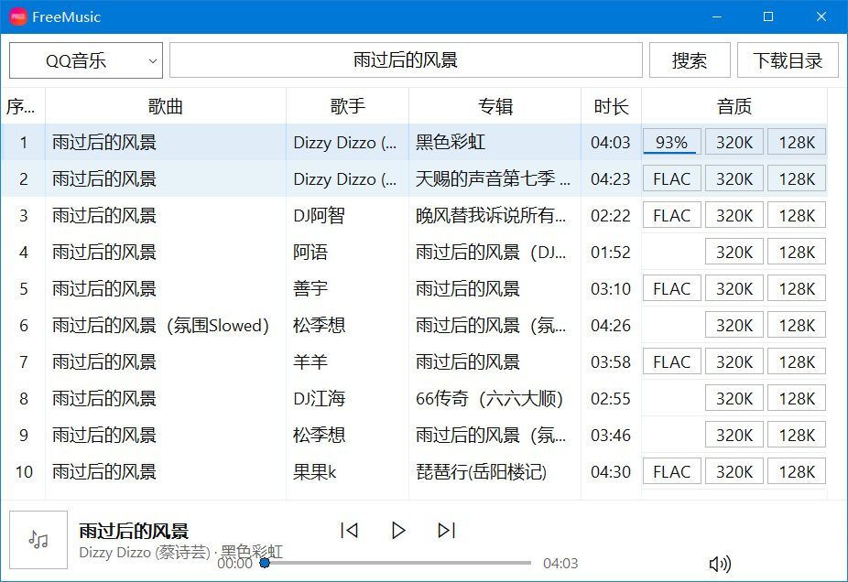Download DJ江海 track in 128K
Screen dimensions: 848x582
[797, 398]
